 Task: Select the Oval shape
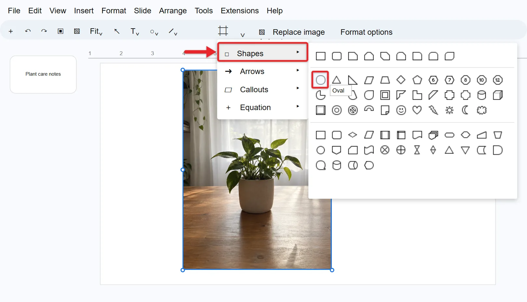pos(320,80)
